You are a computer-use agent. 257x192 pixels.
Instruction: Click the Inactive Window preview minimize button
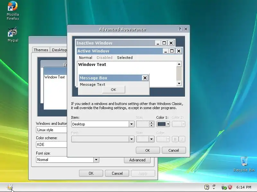point(158,43)
